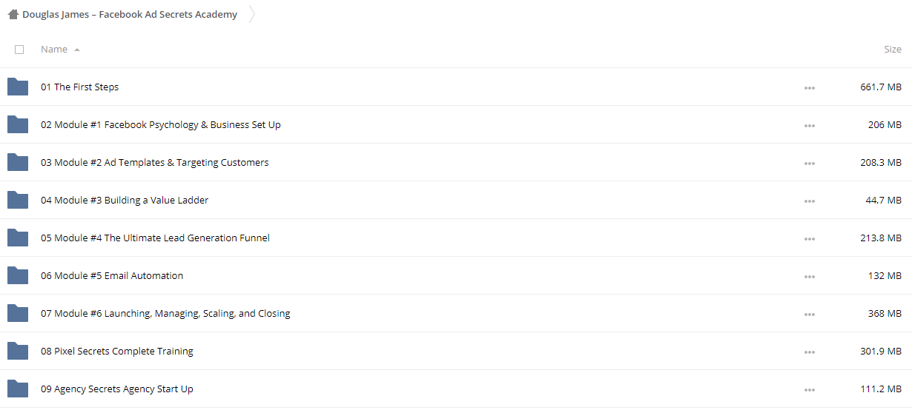Open 09 Agency Secrets Agency Start Up folder
Screen dimensions: 912x410
pyautogui.click(x=117, y=389)
